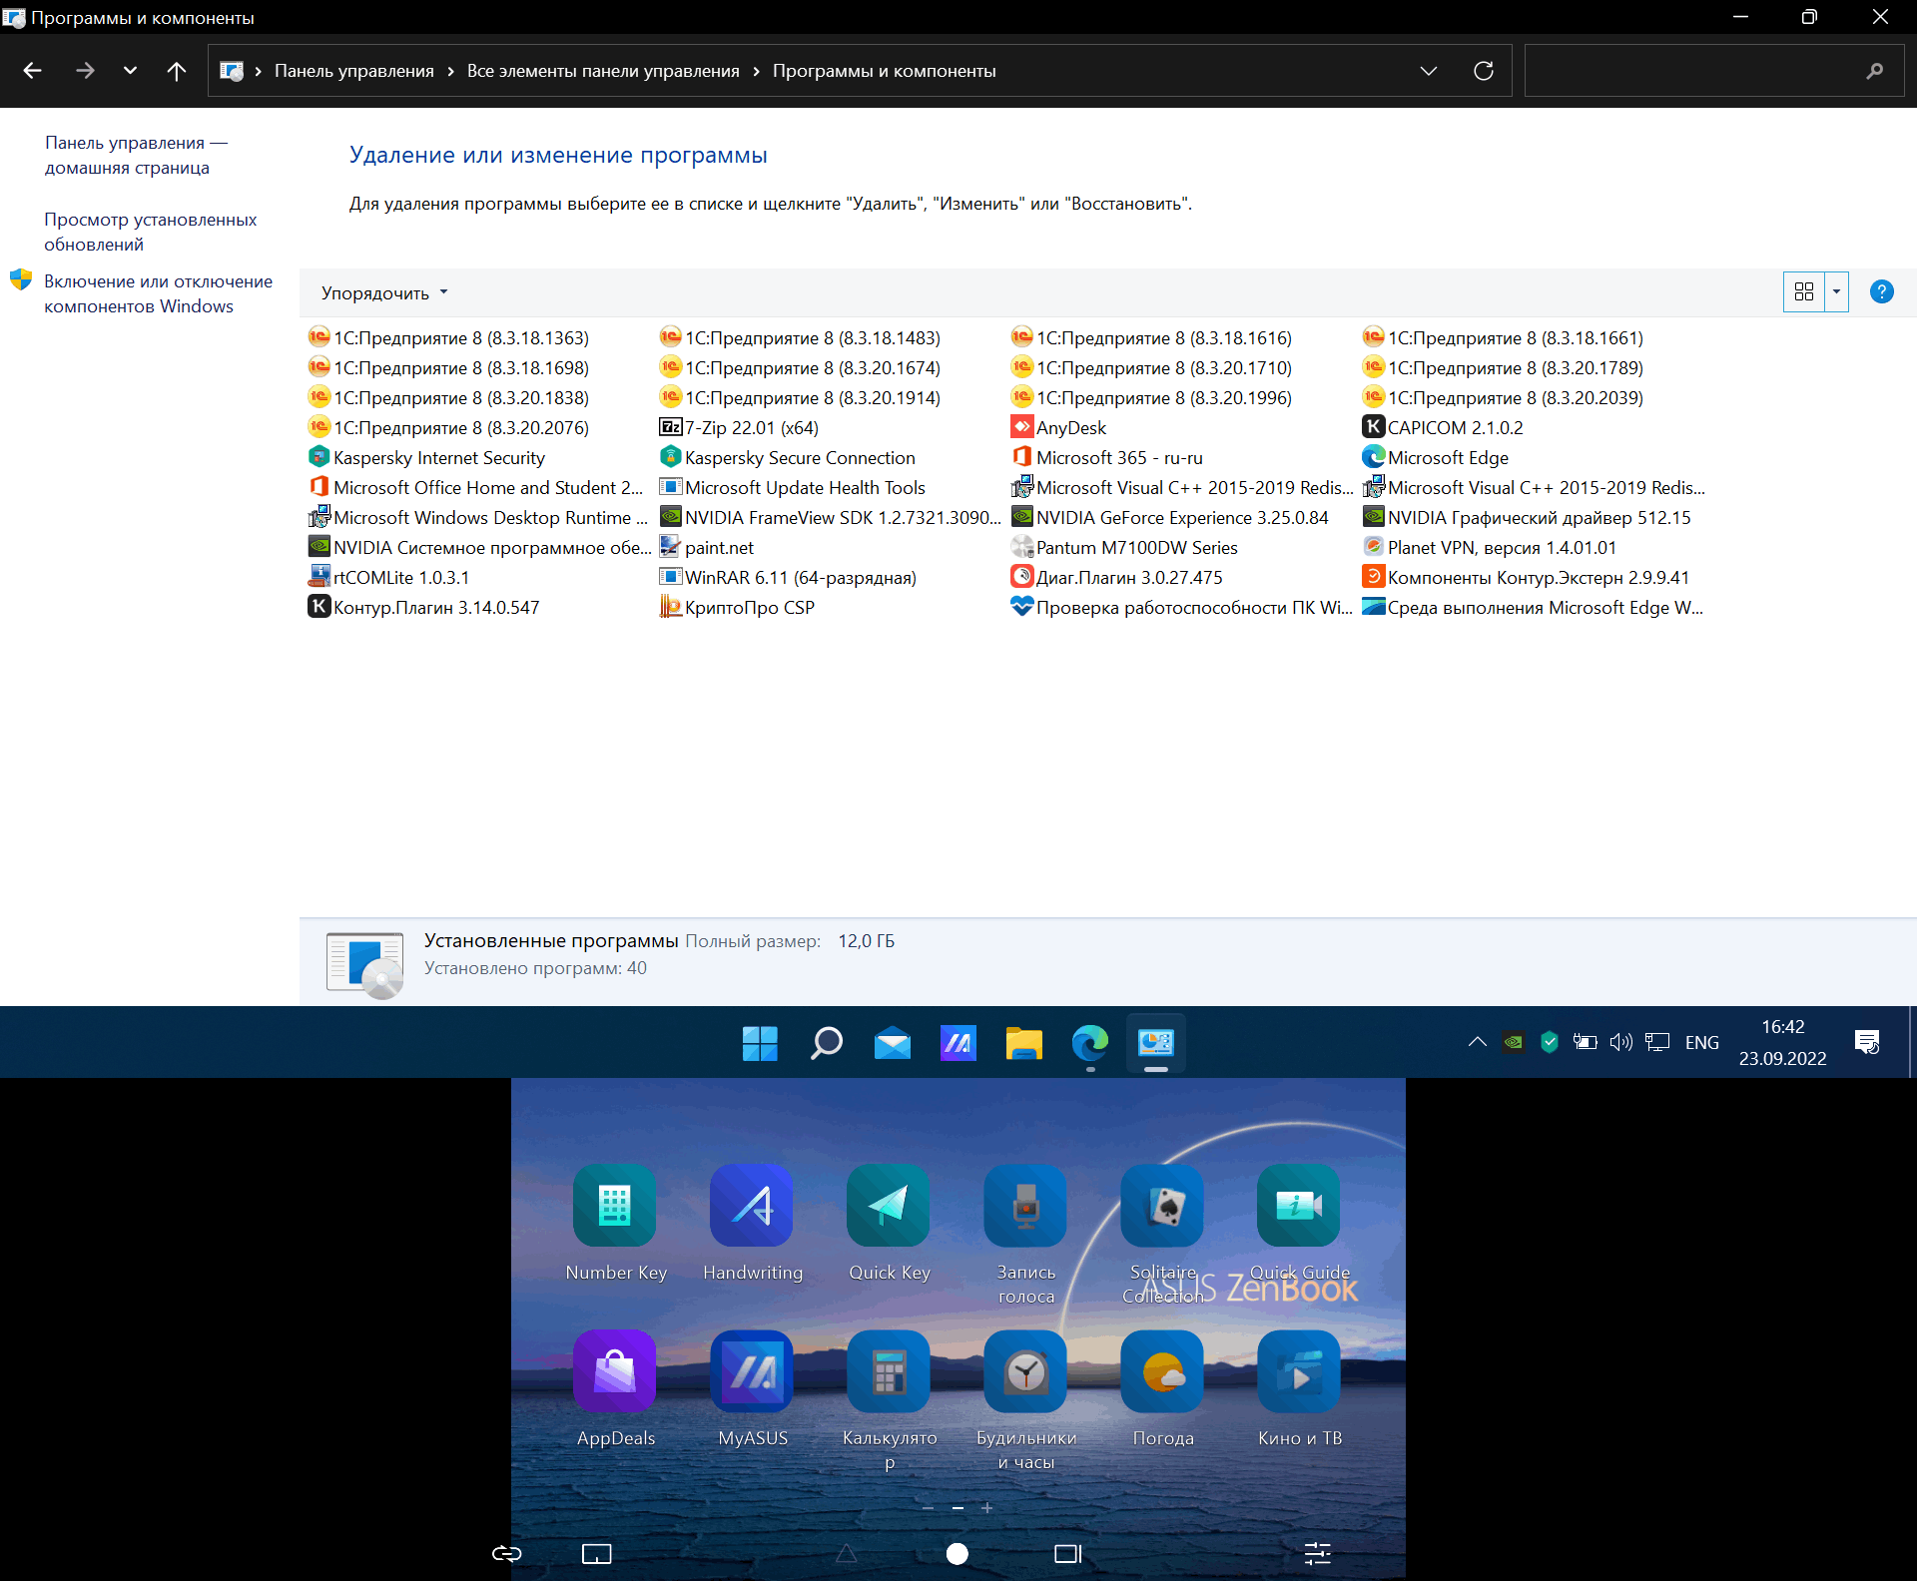
Task: Open Включение или отключение компонентов Windows
Action: [158, 293]
